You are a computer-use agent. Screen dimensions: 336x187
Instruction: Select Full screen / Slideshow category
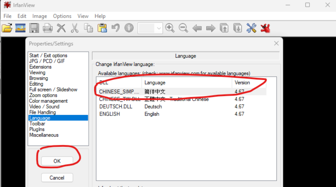click(x=53, y=89)
